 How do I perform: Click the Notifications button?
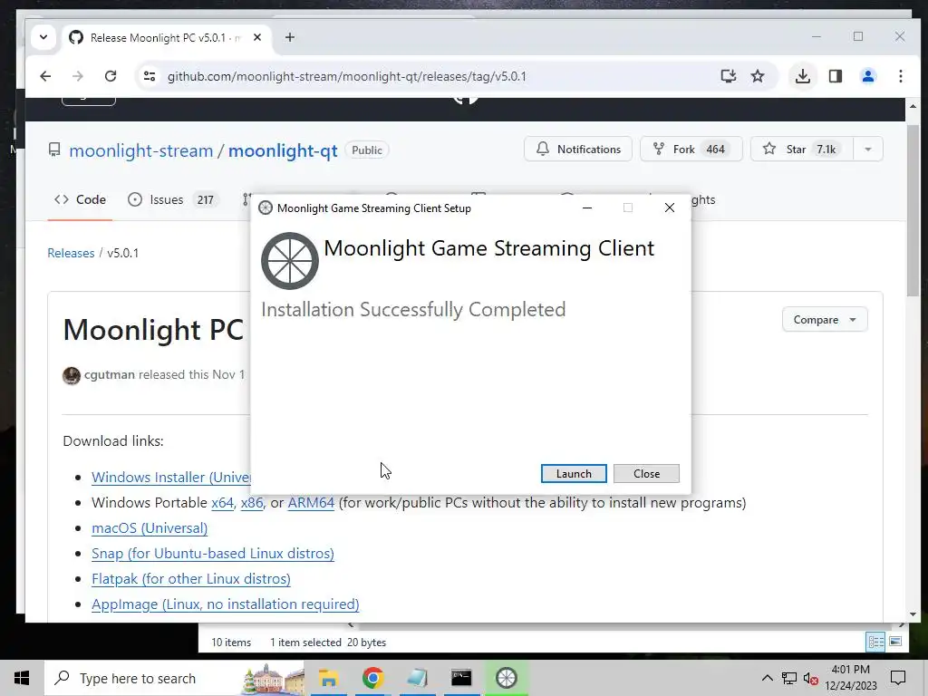click(x=577, y=150)
